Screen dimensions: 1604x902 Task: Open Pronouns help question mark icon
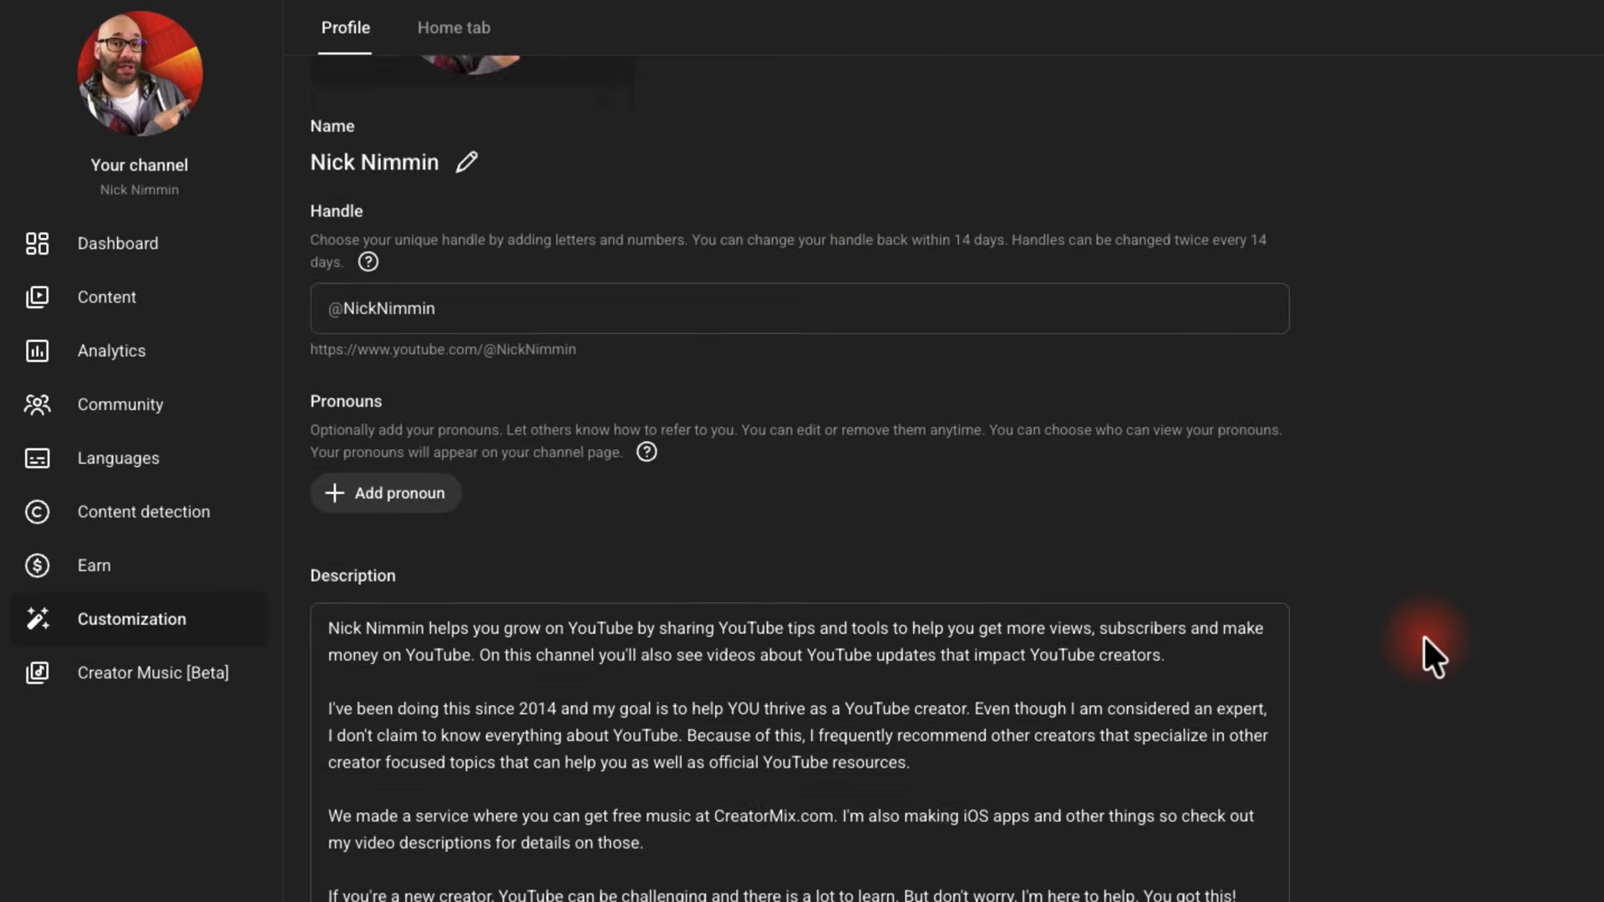tap(647, 452)
